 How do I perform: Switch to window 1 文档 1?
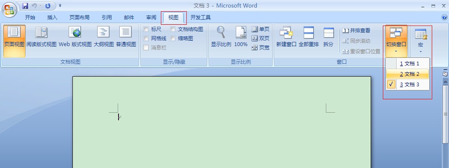[x=408, y=64]
